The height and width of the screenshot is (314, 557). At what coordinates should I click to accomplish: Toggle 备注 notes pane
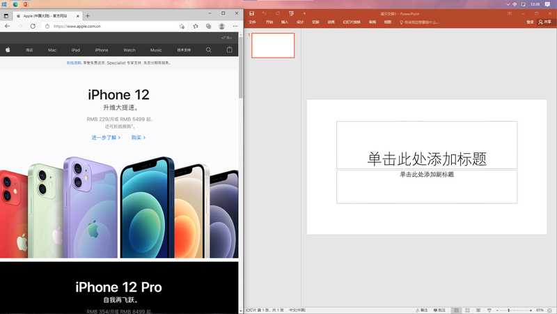coord(422,310)
